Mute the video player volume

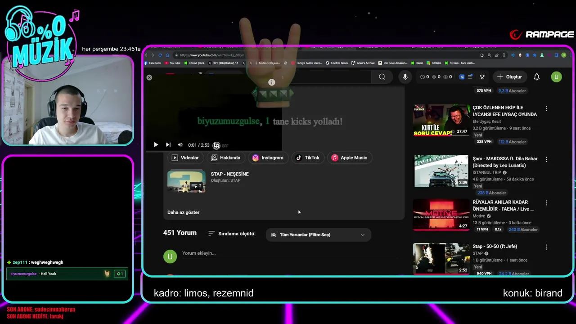tap(180, 145)
